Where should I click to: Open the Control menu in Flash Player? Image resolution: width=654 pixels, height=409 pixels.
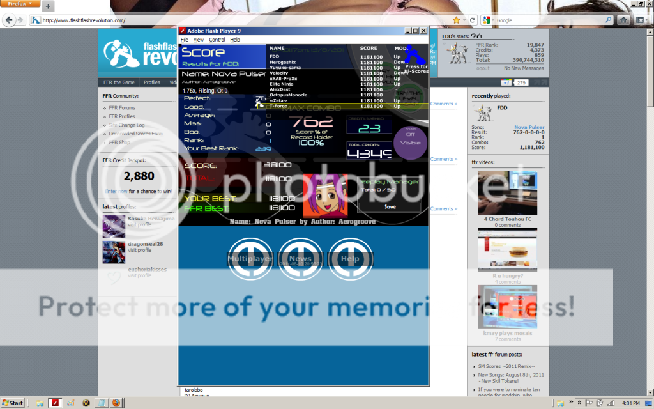tap(217, 40)
